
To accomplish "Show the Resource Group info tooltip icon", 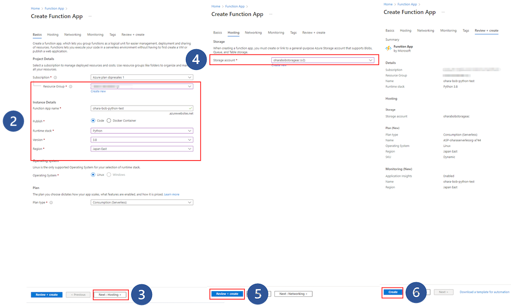I will (71, 87).
